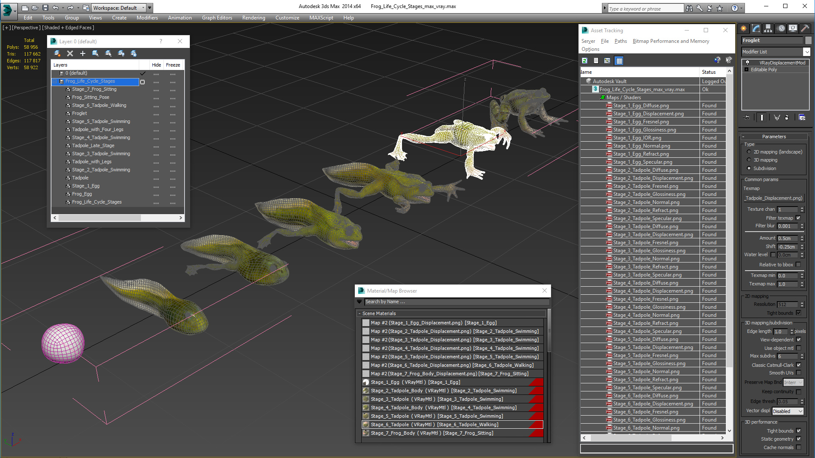Viewport: 815px width, 458px height.
Task: Click the New Scene icon in quick access toolbar
Action: pos(25,8)
